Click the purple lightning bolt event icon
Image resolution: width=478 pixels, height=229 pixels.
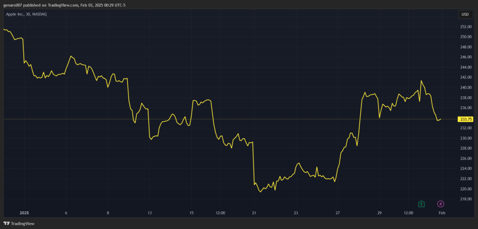point(441,204)
